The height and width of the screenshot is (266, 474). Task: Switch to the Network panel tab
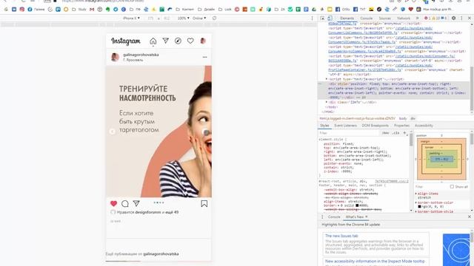[403, 18]
